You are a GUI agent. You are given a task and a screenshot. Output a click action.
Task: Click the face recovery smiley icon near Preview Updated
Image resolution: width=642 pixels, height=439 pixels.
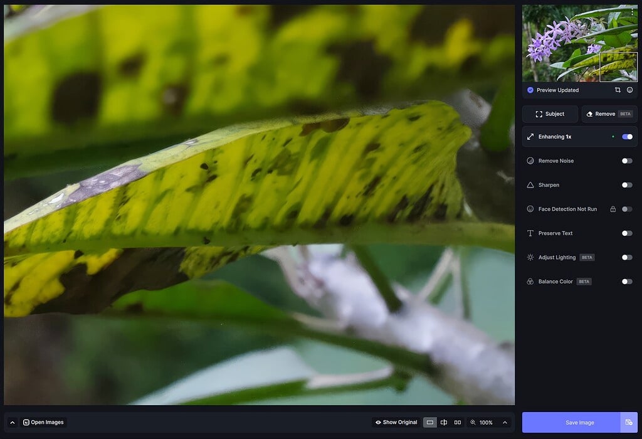click(630, 90)
